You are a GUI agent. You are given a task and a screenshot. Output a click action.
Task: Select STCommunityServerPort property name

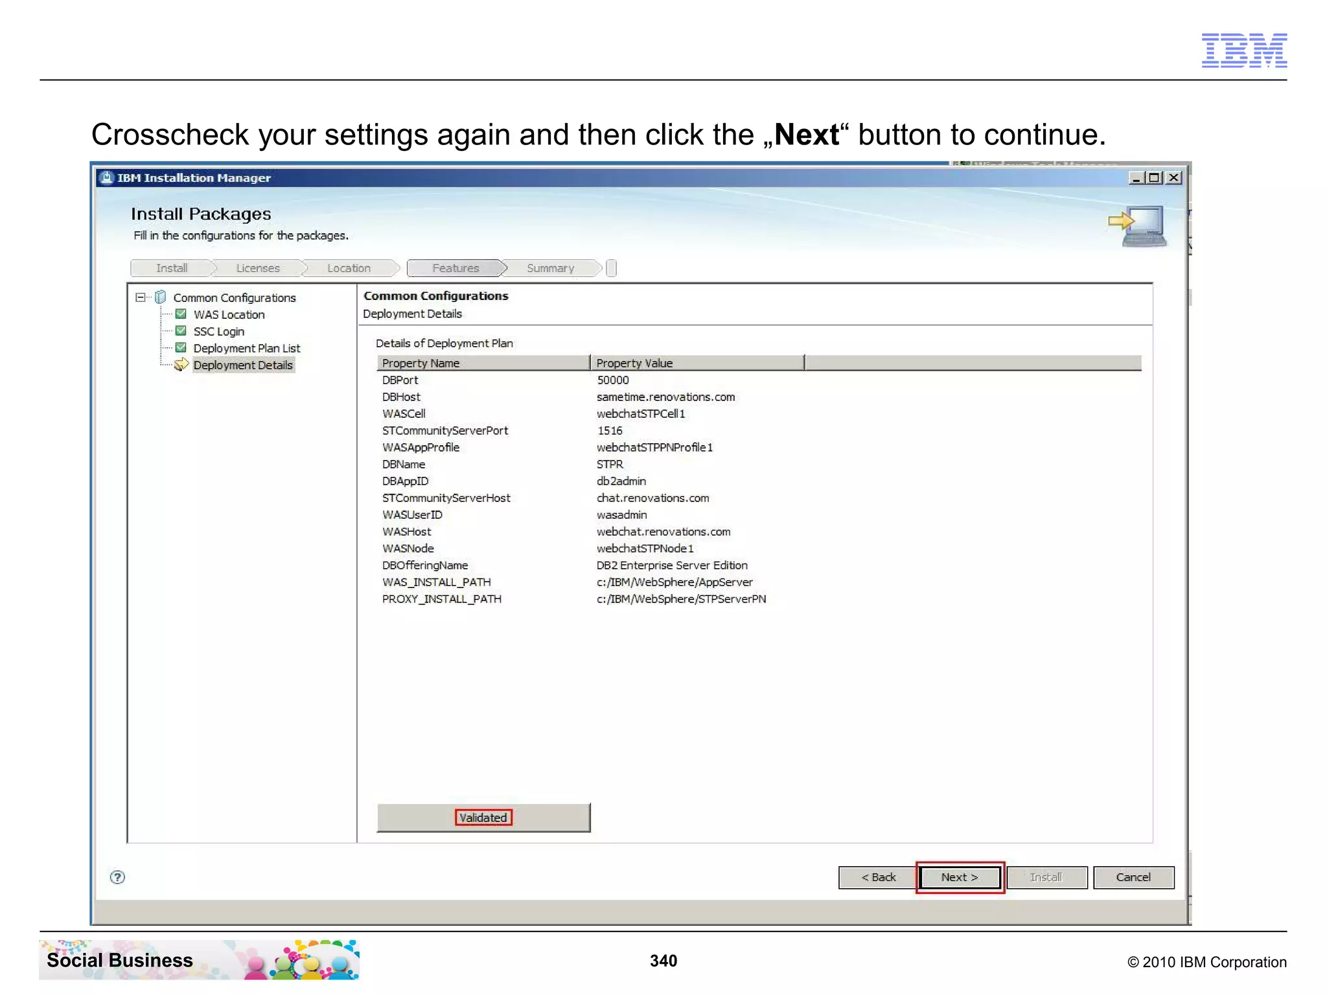coord(445,431)
